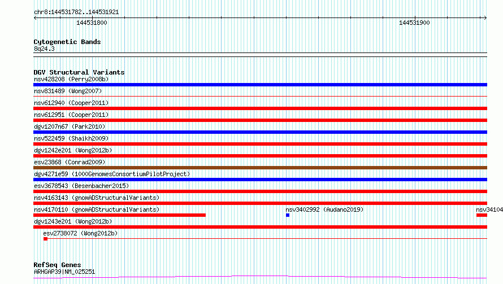Image resolution: width=503 pixels, height=284 pixels.
Task: Open variant nsv428208 (Perry2008b) label
Action: pos(71,79)
